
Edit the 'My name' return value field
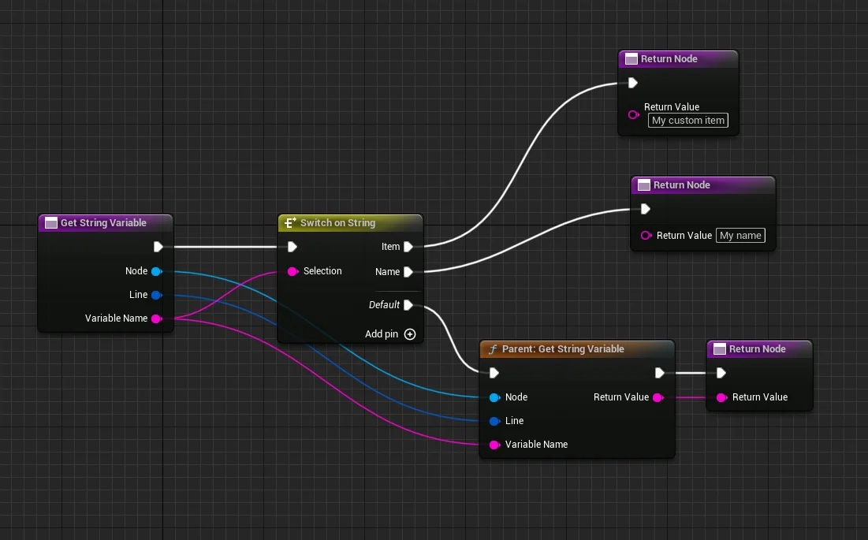click(741, 236)
